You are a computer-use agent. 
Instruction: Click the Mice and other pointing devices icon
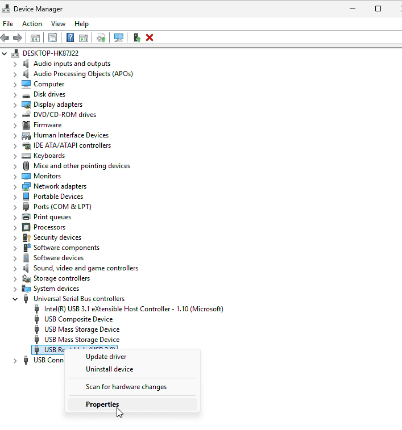coord(26,166)
